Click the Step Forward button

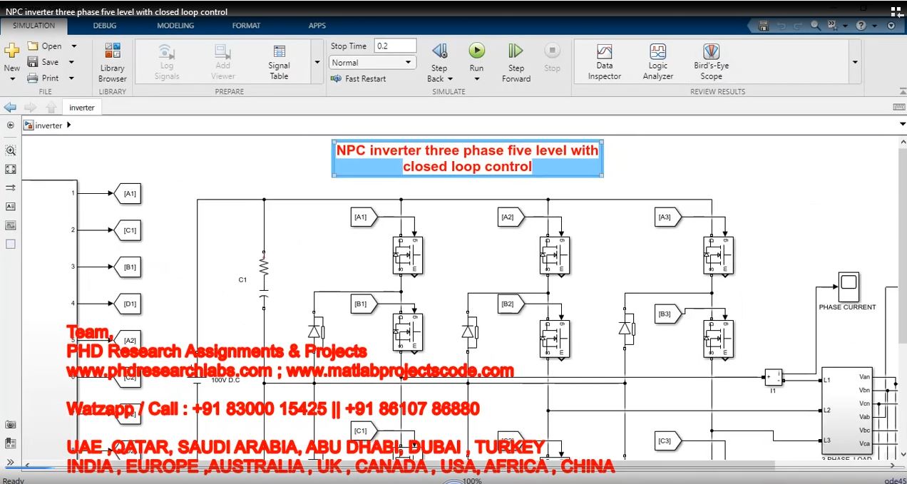pos(516,61)
